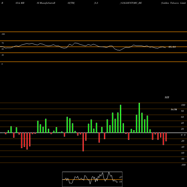This screenshot has height=187, width=187.
Task: Click the RSI 100 axis label
Action: (x=3, y=34)
